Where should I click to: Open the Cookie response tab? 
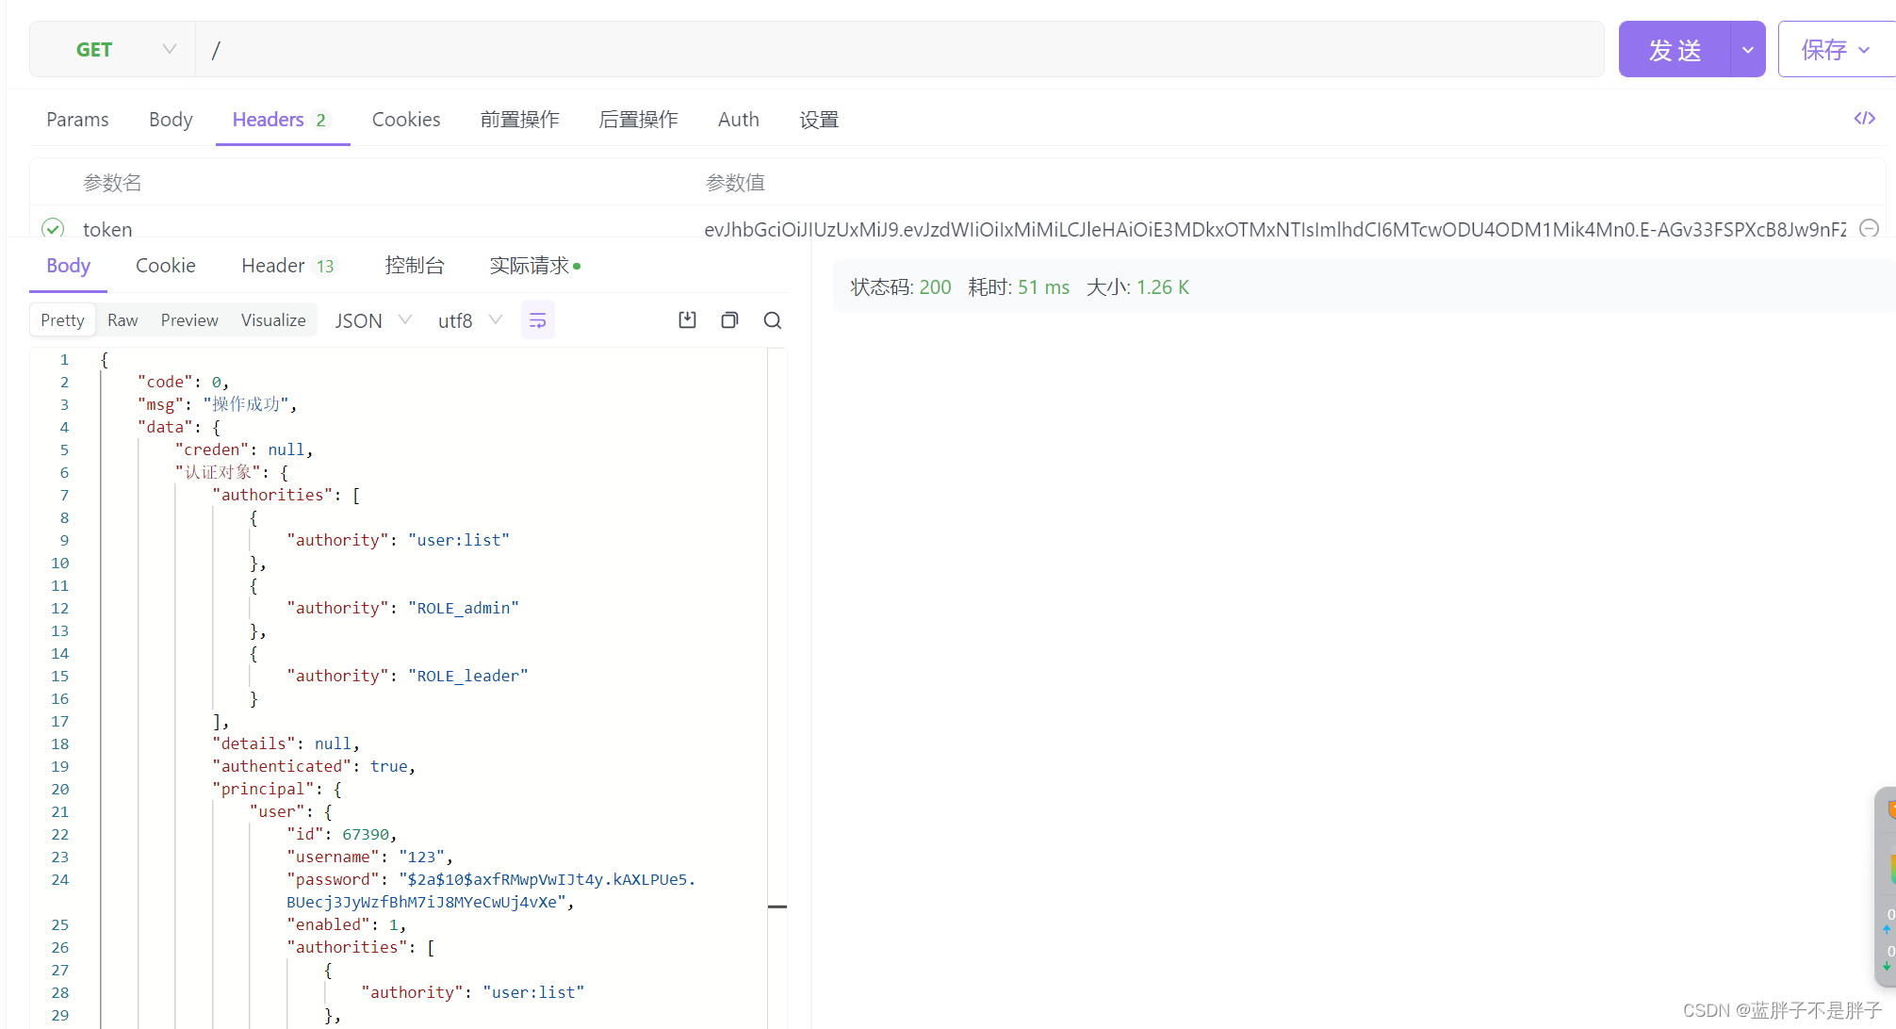point(166,266)
